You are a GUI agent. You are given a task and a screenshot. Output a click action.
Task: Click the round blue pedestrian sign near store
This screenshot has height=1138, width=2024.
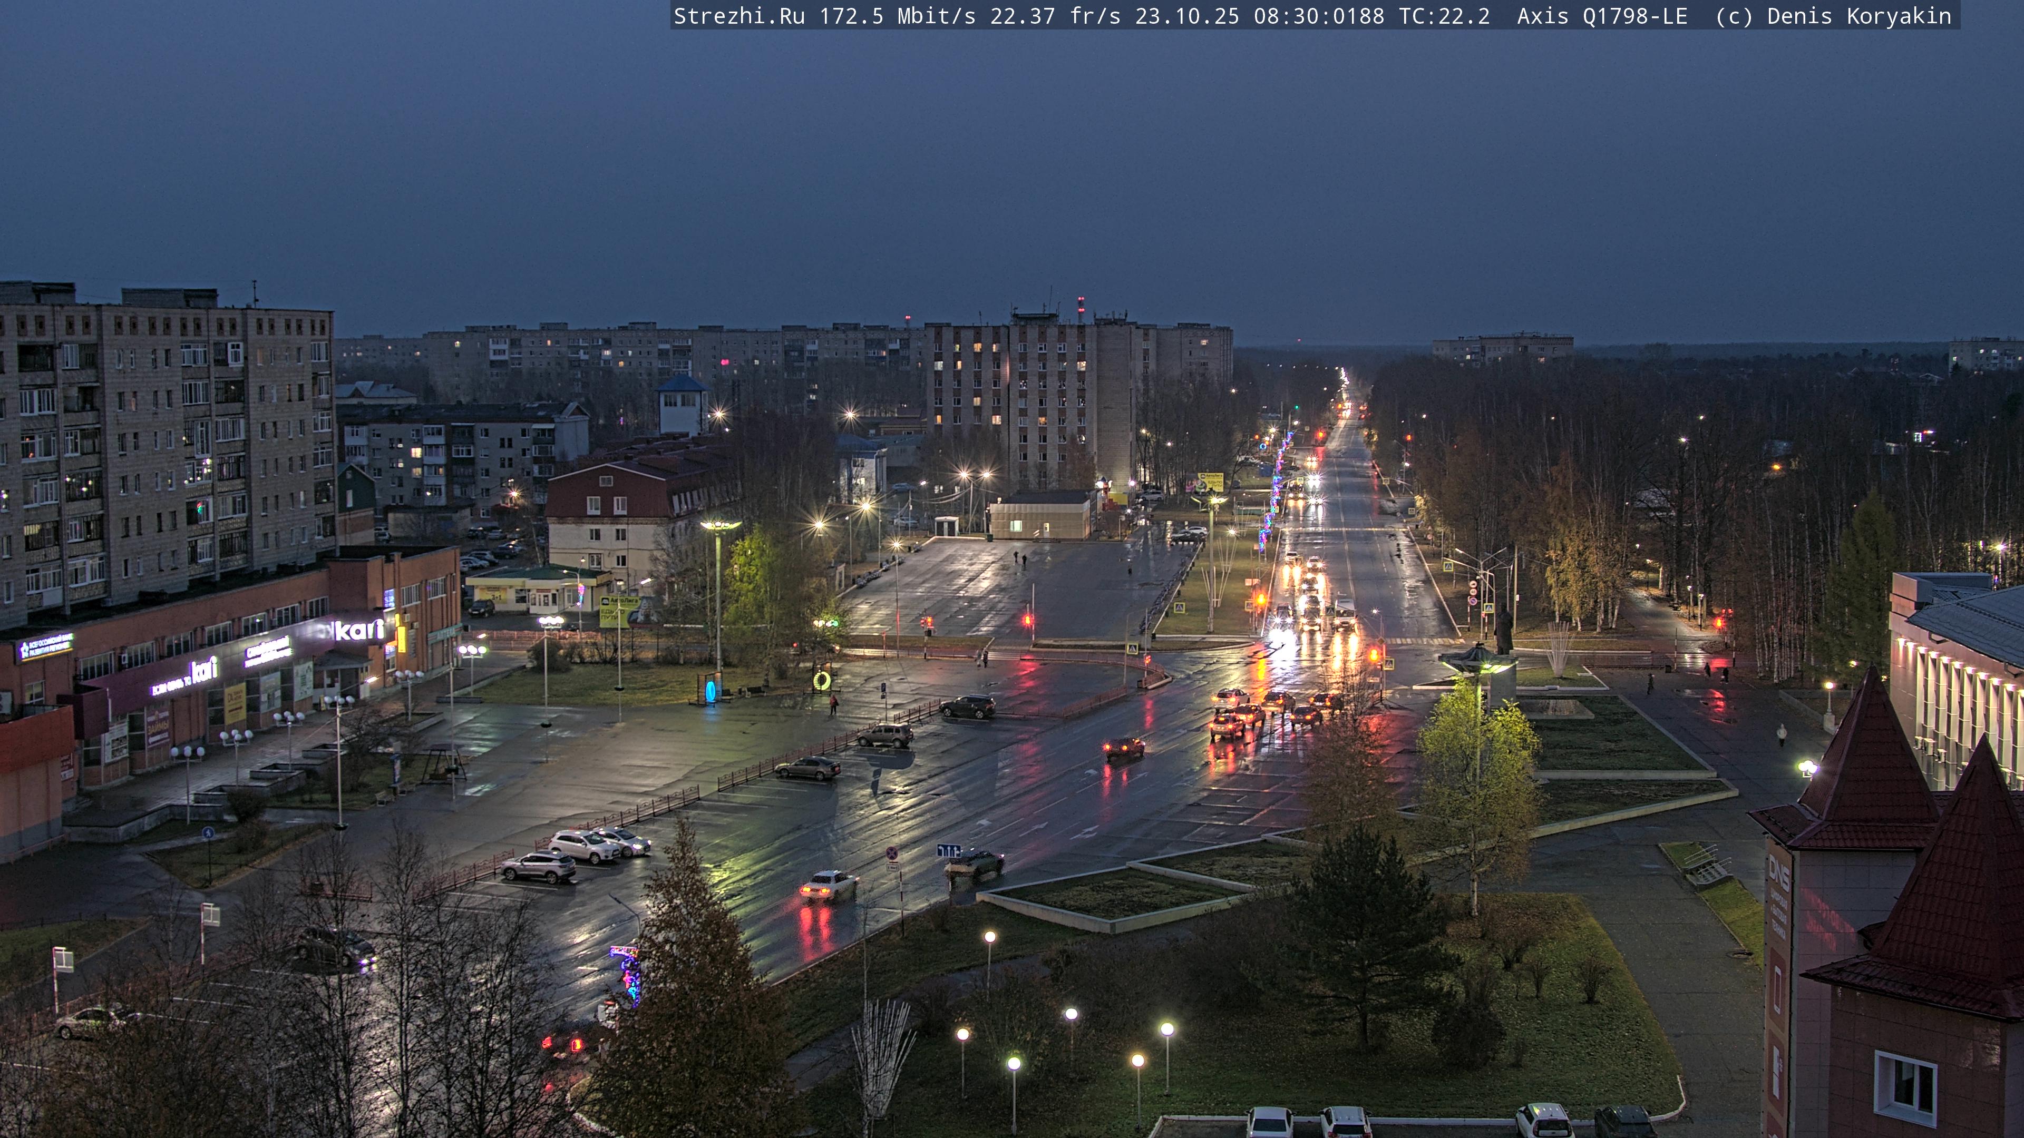208,833
